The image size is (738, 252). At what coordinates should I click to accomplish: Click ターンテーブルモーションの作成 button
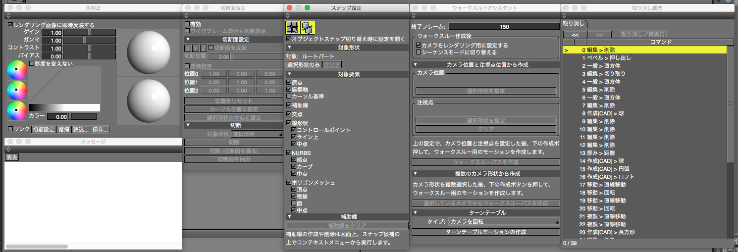tap(485, 232)
